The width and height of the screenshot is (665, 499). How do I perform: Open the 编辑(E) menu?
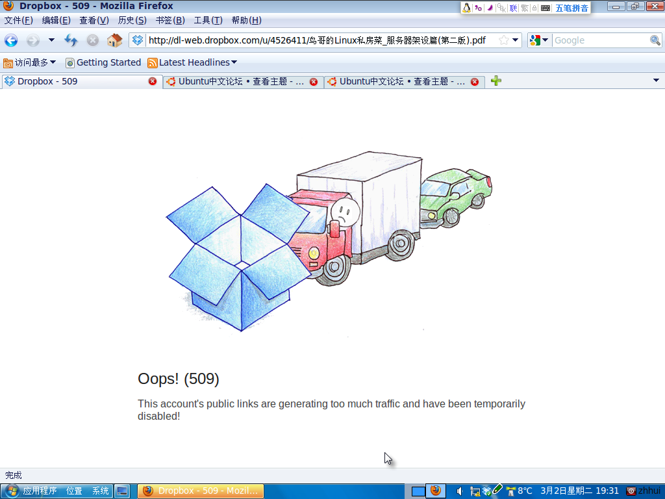click(56, 20)
